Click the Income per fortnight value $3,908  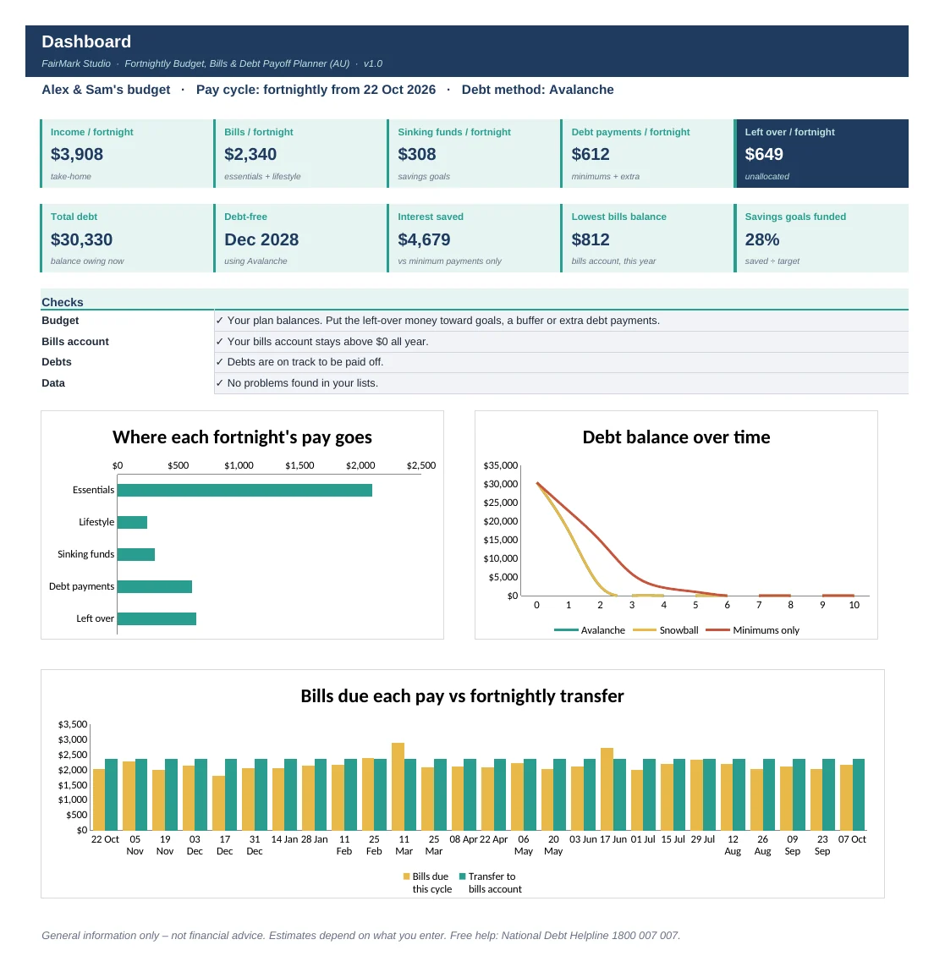click(x=76, y=154)
